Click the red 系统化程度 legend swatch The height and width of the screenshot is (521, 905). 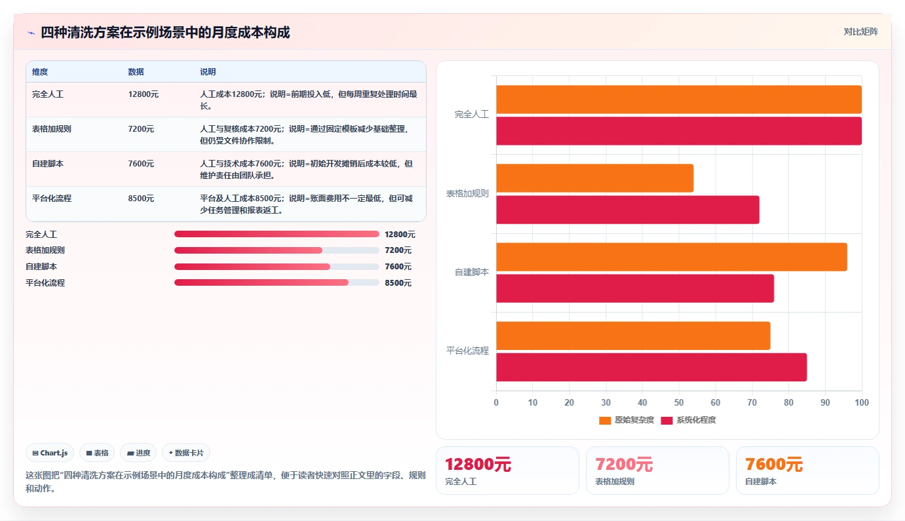click(666, 420)
